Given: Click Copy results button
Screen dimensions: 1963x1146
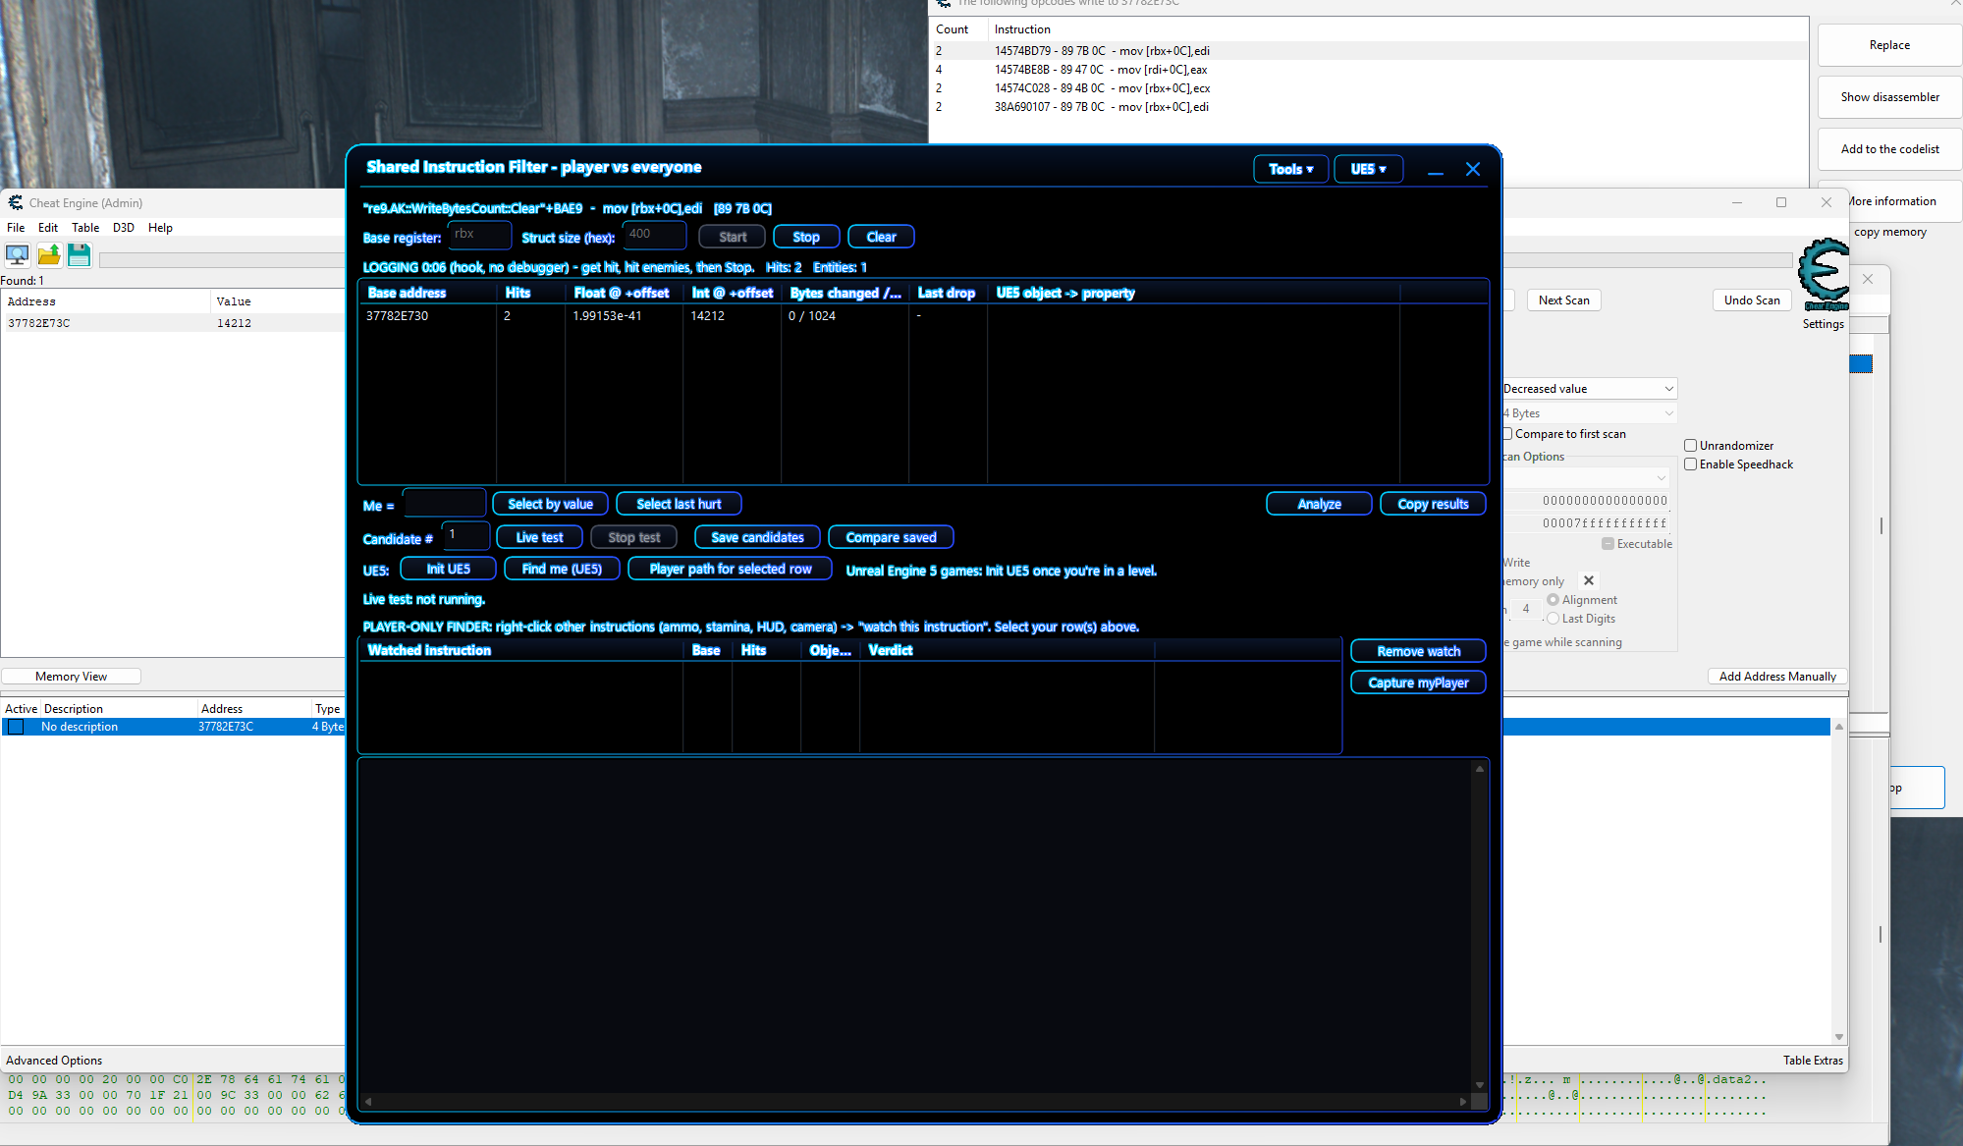Looking at the screenshot, I should point(1433,504).
